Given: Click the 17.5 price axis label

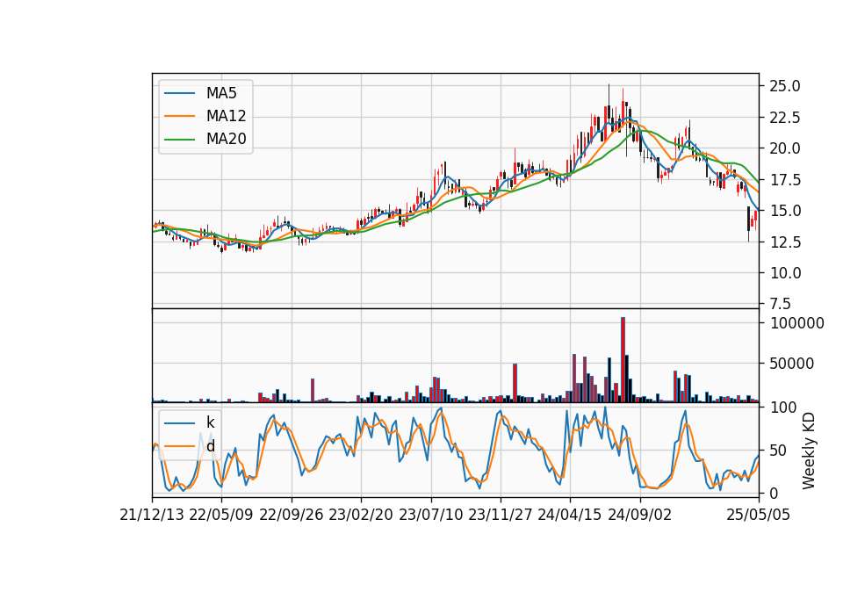Looking at the screenshot, I should coord(785,180).
